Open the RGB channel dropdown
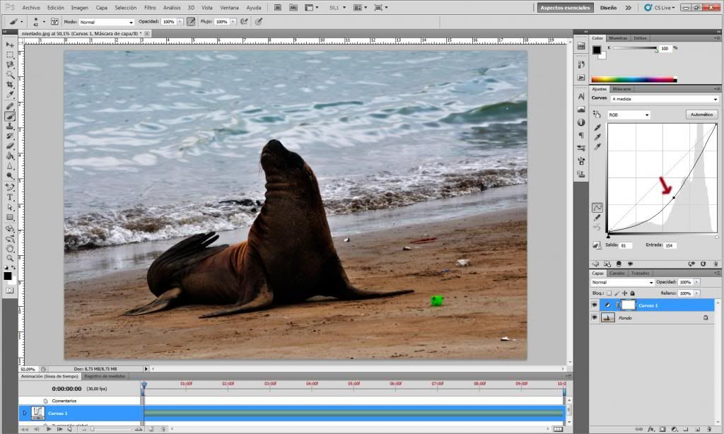 [x=629, y=115]
